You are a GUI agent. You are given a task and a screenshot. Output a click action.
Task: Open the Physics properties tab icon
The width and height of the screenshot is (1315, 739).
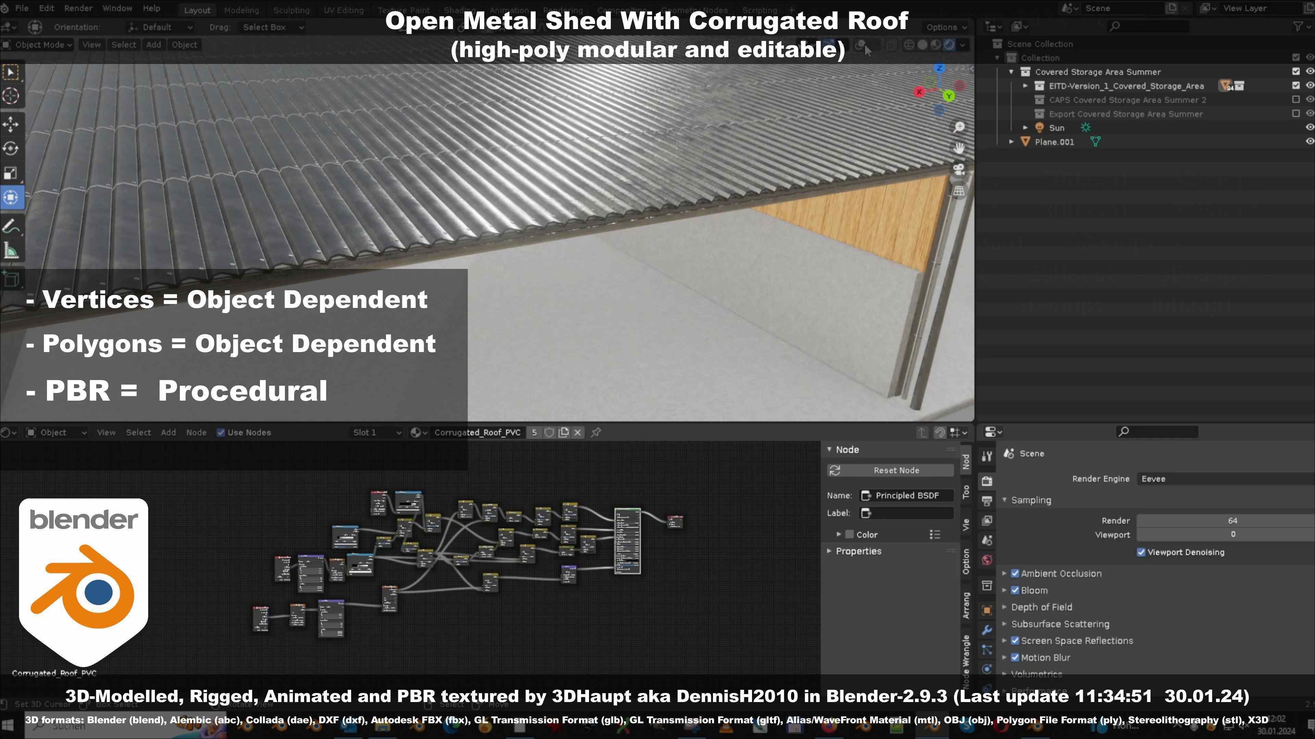tap(987, 669)
